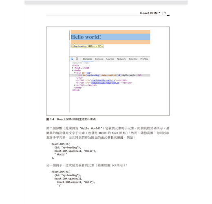Select the highlighted h1 my-heading row
The height and width of the screenshot is (204, 212).
tap(110, 75)
